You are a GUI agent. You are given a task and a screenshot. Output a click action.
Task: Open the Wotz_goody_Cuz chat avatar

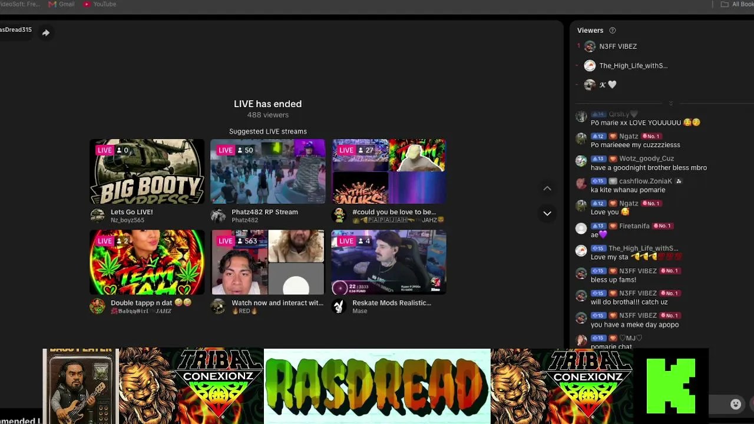(581, 161)
